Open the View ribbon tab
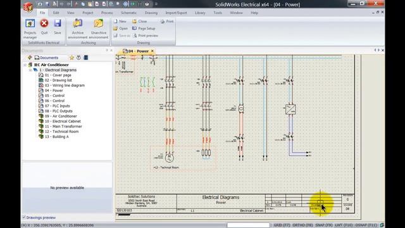This screenshot has width=405, height=228. pos(70,13)
